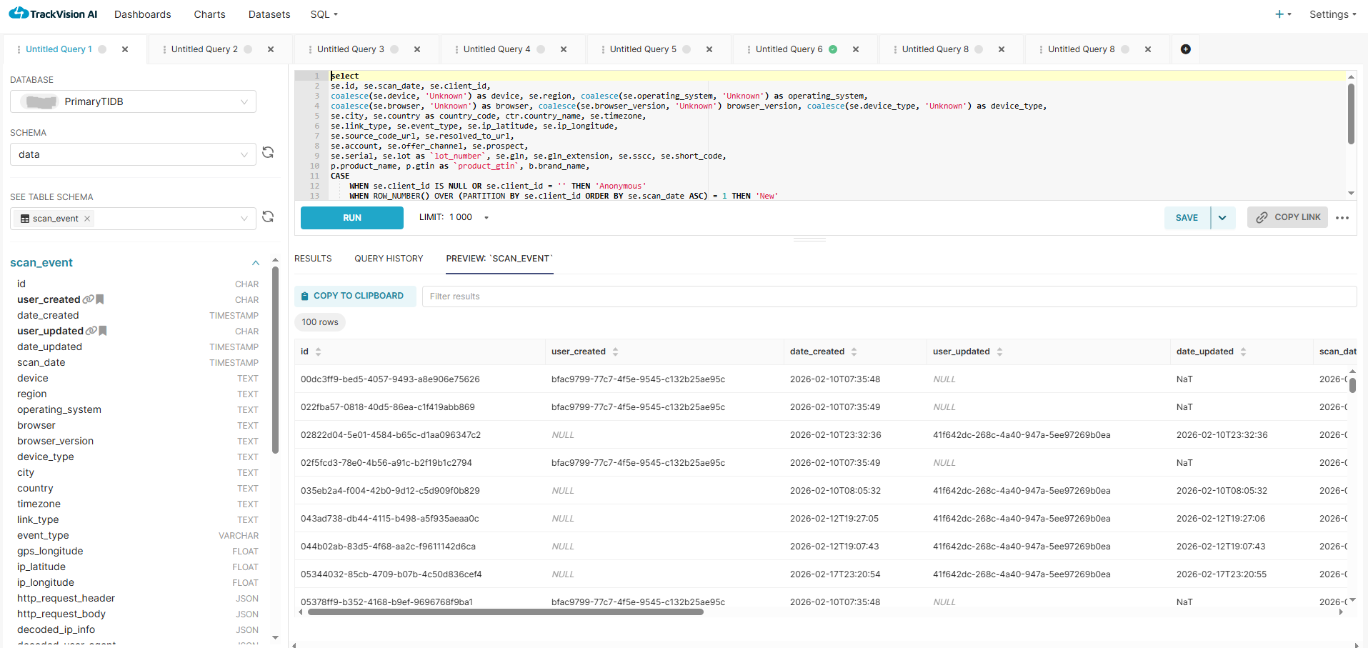Select the PREVIEW: SCAN_EVENT tab
Viewport: 1368px width, 648px height.
tap(499, 259)
